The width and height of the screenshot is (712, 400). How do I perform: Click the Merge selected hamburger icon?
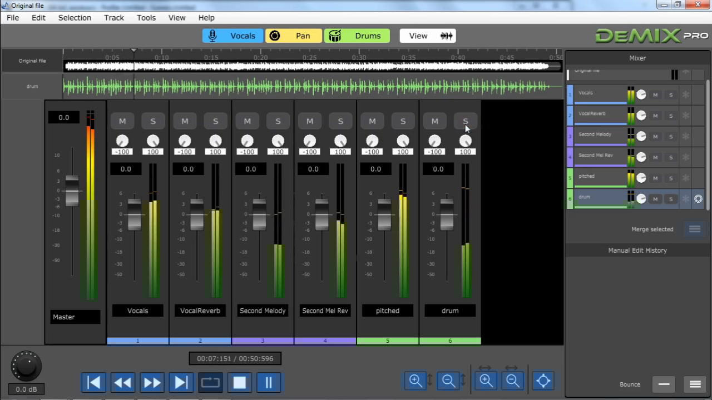(x=694, y=228)
